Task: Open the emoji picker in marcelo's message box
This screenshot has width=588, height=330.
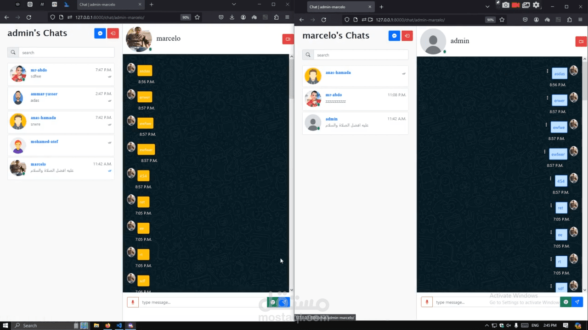Action: point(566,302)
